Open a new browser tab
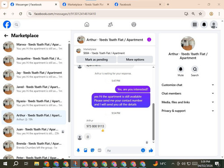The height and width of the screenshot is (168, 224). [x=168, y=4]
